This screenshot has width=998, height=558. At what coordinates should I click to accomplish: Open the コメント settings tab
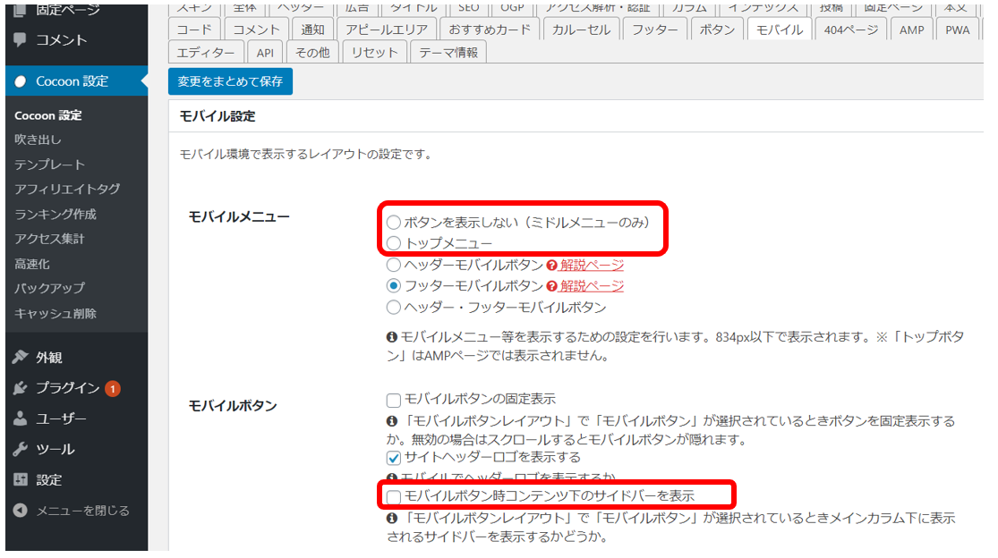tap(256, 30)
